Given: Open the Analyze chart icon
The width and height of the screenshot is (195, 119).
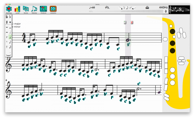Looking at the screenshot, I should (43, 9).
